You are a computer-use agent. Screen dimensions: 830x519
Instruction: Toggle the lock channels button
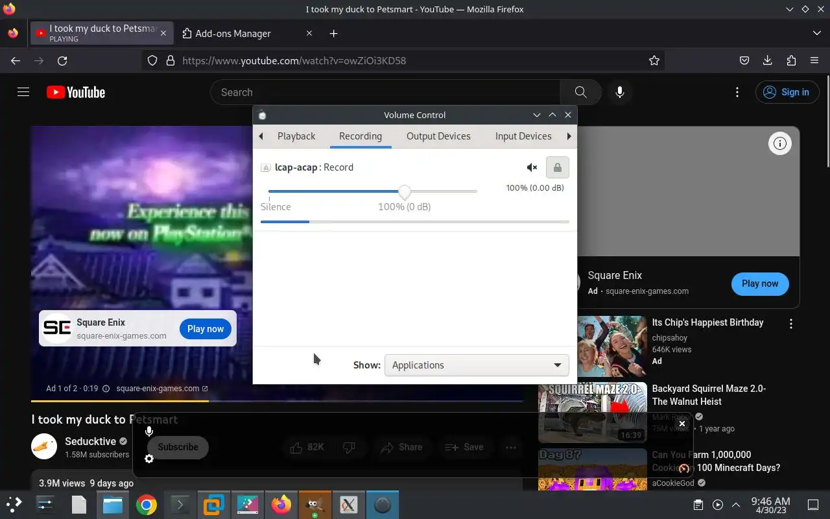coord(557,167)
